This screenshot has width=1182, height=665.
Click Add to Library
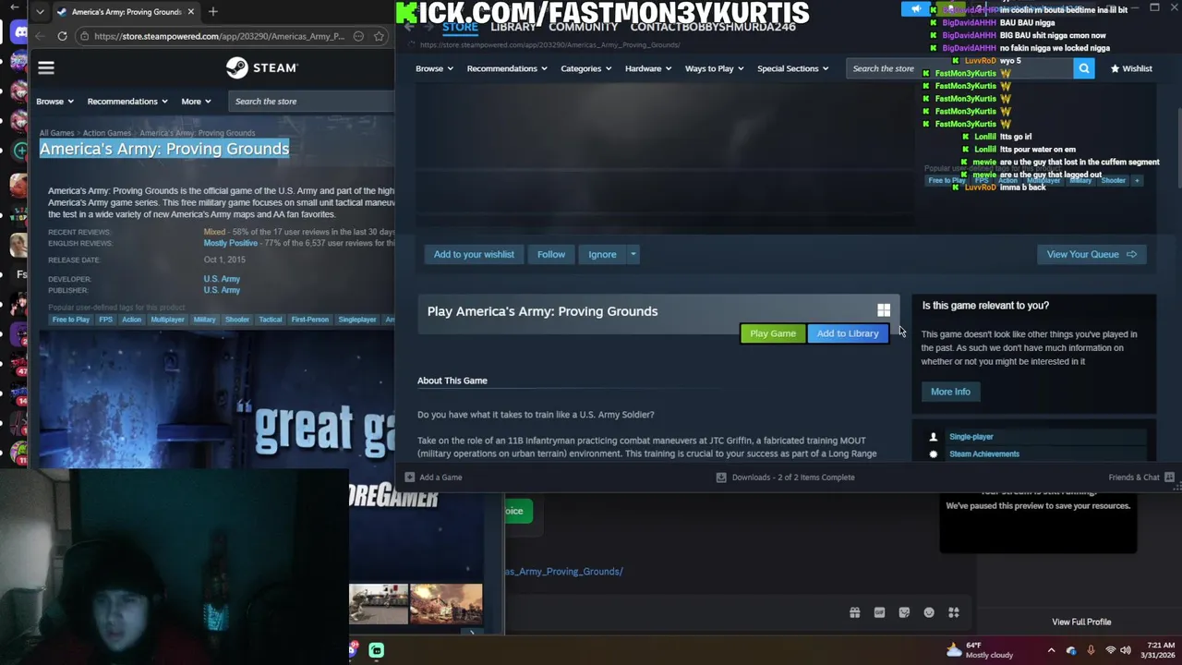848,333
